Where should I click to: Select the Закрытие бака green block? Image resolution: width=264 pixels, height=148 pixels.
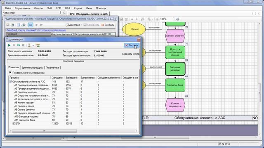pos(175,85)
